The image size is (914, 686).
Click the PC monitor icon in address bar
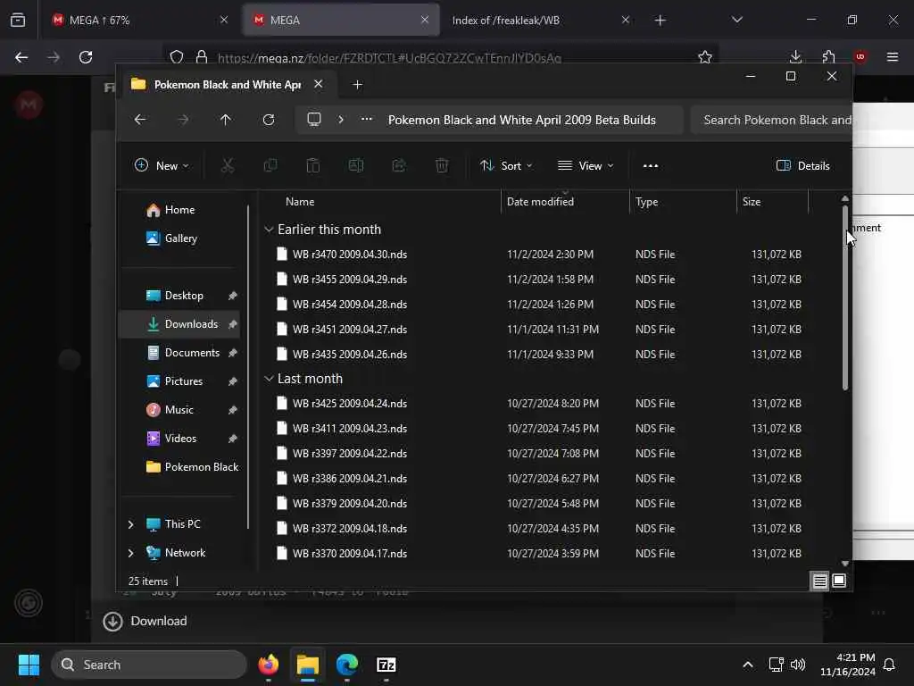tap(314, 120)
